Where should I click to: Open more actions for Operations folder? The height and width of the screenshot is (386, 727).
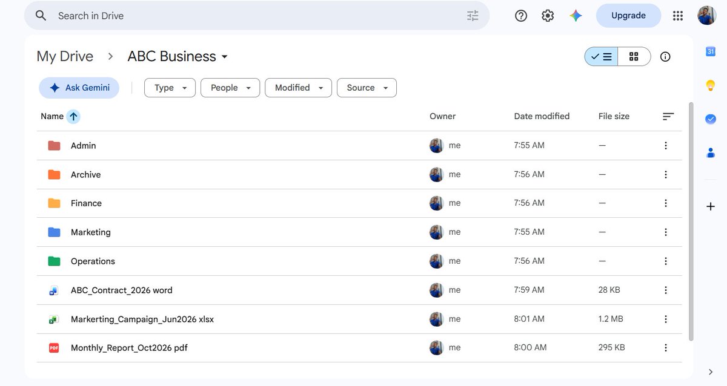pos(666,261)
